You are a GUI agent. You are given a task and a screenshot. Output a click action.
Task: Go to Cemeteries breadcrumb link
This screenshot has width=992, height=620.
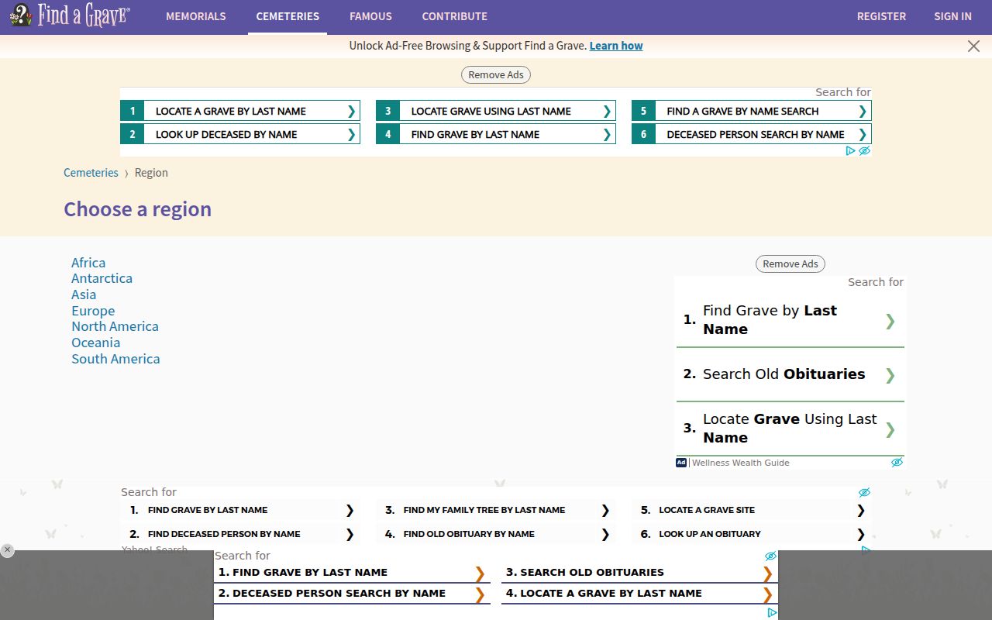click(91, 173)
